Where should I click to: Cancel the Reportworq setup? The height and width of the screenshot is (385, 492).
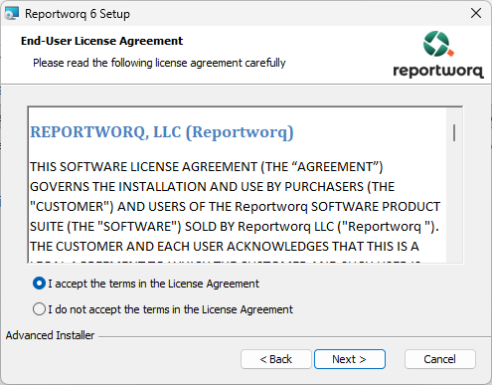[x=440, y=359]
